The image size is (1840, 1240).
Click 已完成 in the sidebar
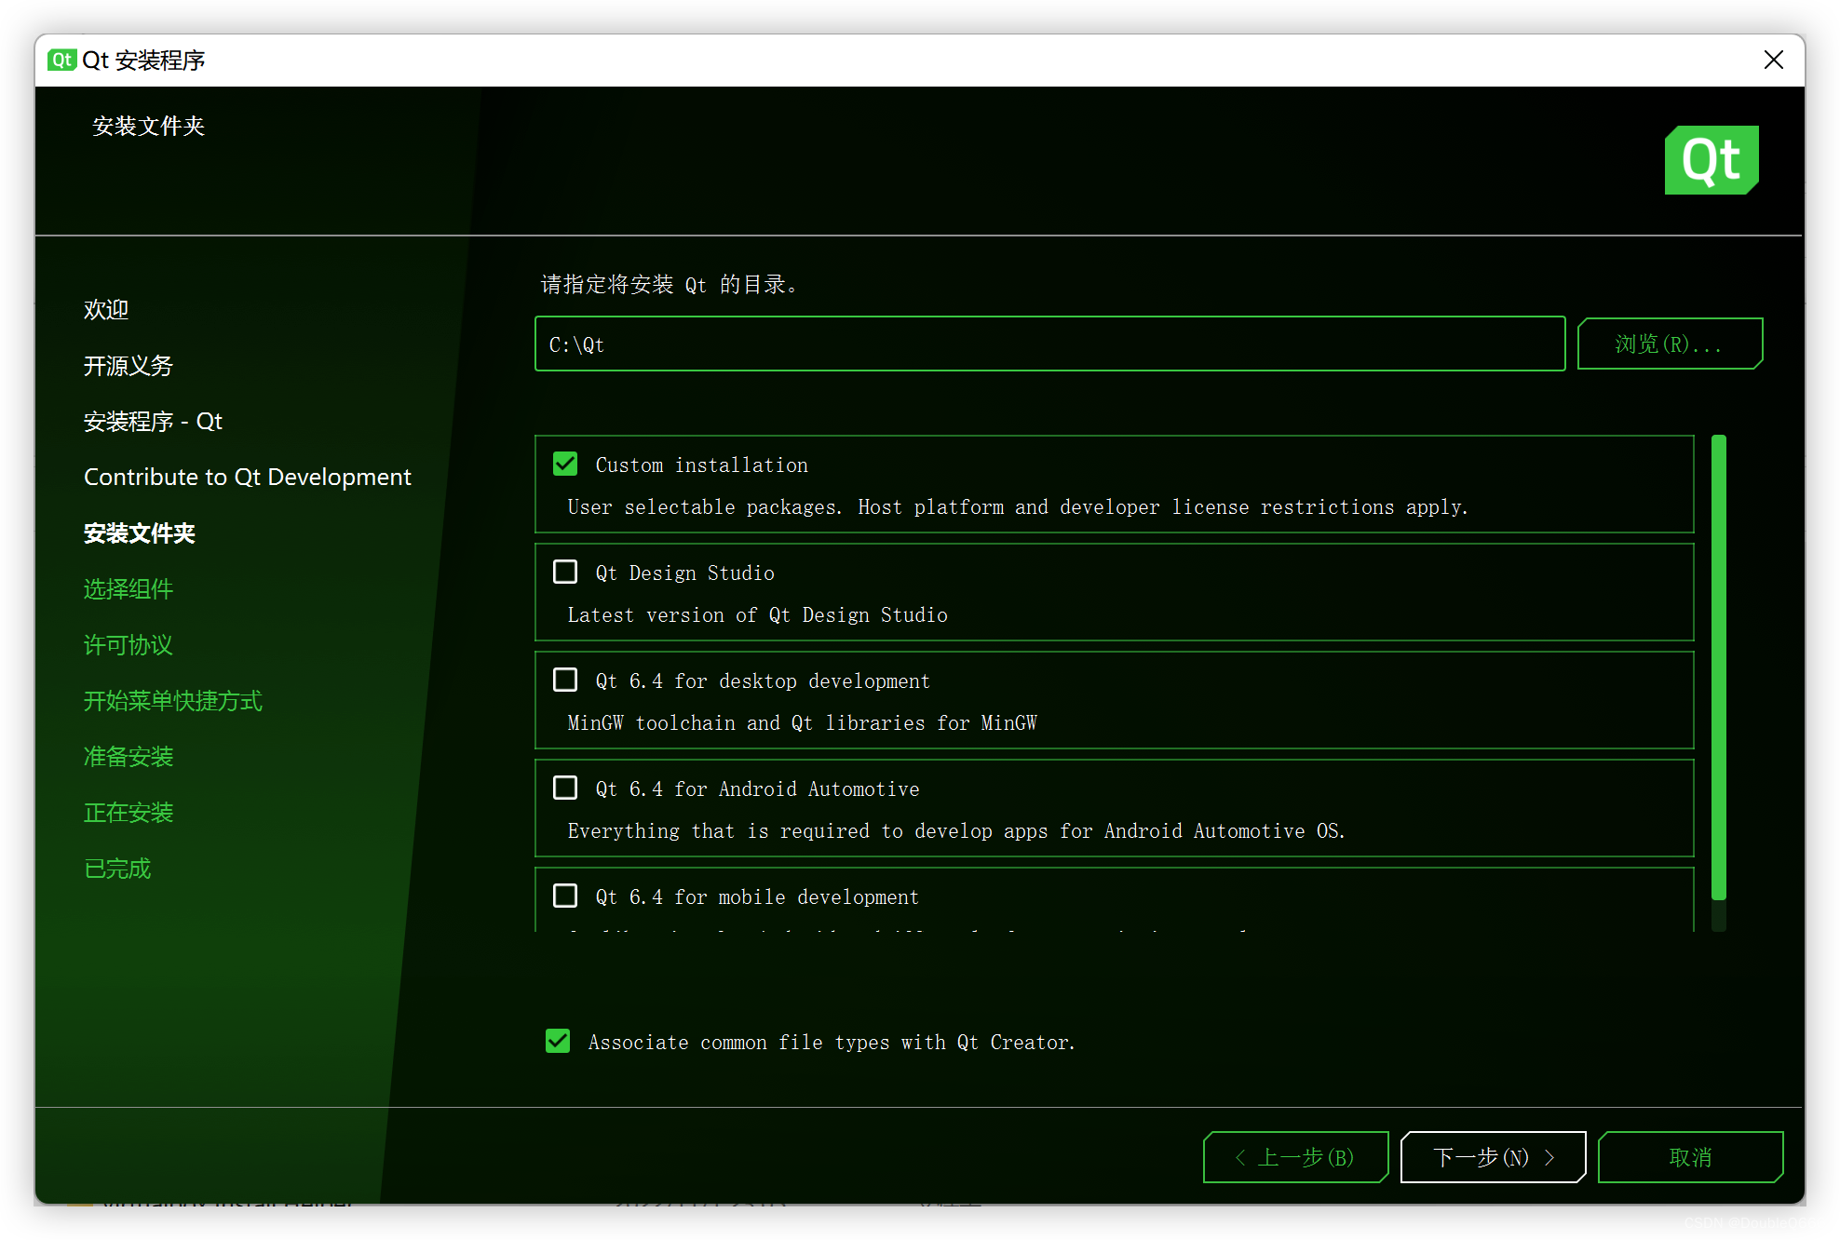pos(117,869)
